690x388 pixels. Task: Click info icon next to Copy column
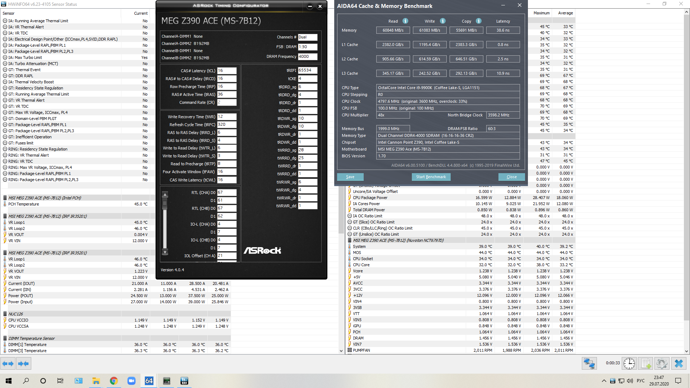click(478, 21)
